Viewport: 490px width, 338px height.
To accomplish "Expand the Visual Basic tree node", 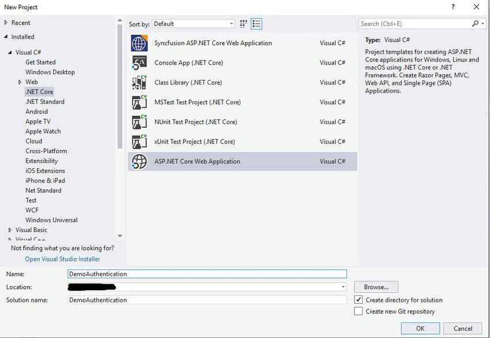I will pyautogui.click(x=10, y=230).
